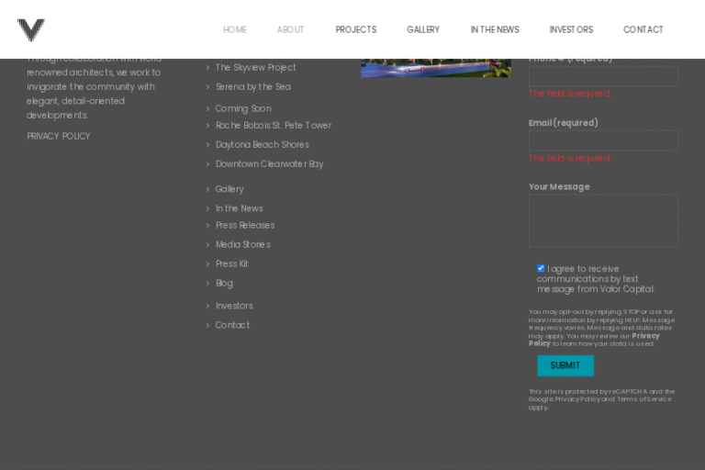Click into the Email input field
This screenshot has width=705, height=470.
click(603, 140)
